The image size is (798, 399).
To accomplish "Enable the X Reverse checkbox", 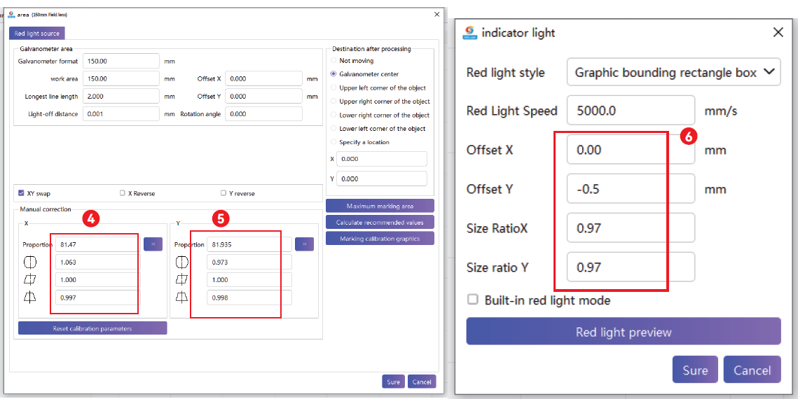I will coord(123,193).
